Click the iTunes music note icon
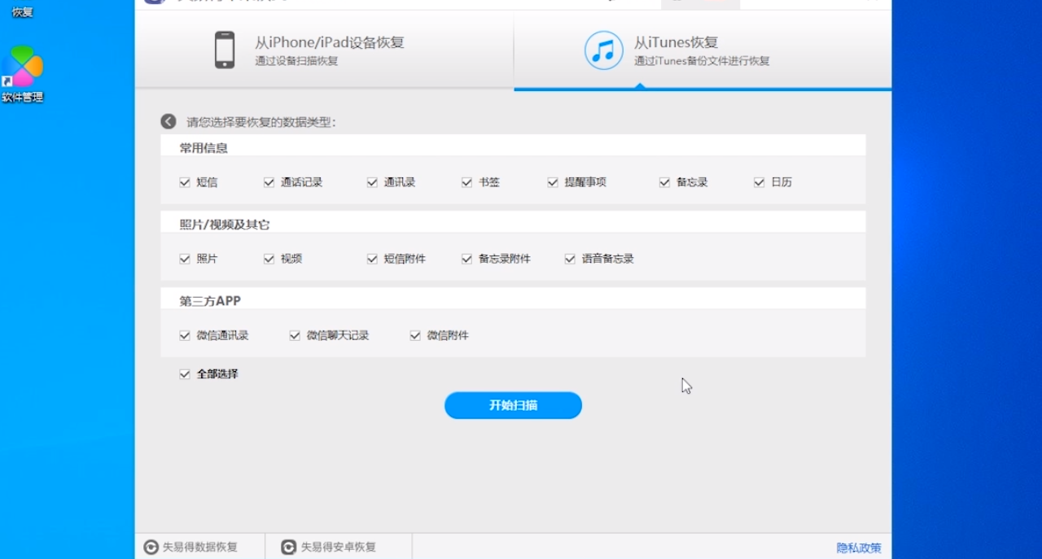 pos(604,50)
